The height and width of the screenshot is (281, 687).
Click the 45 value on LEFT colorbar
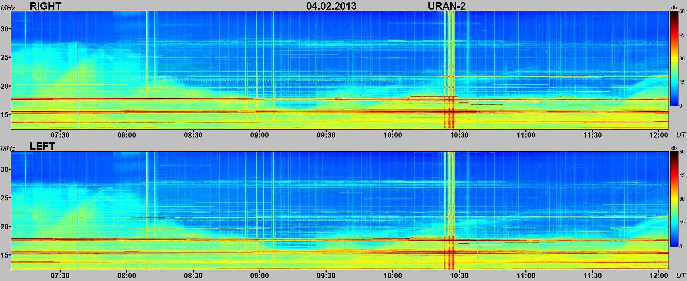point(682,175)
